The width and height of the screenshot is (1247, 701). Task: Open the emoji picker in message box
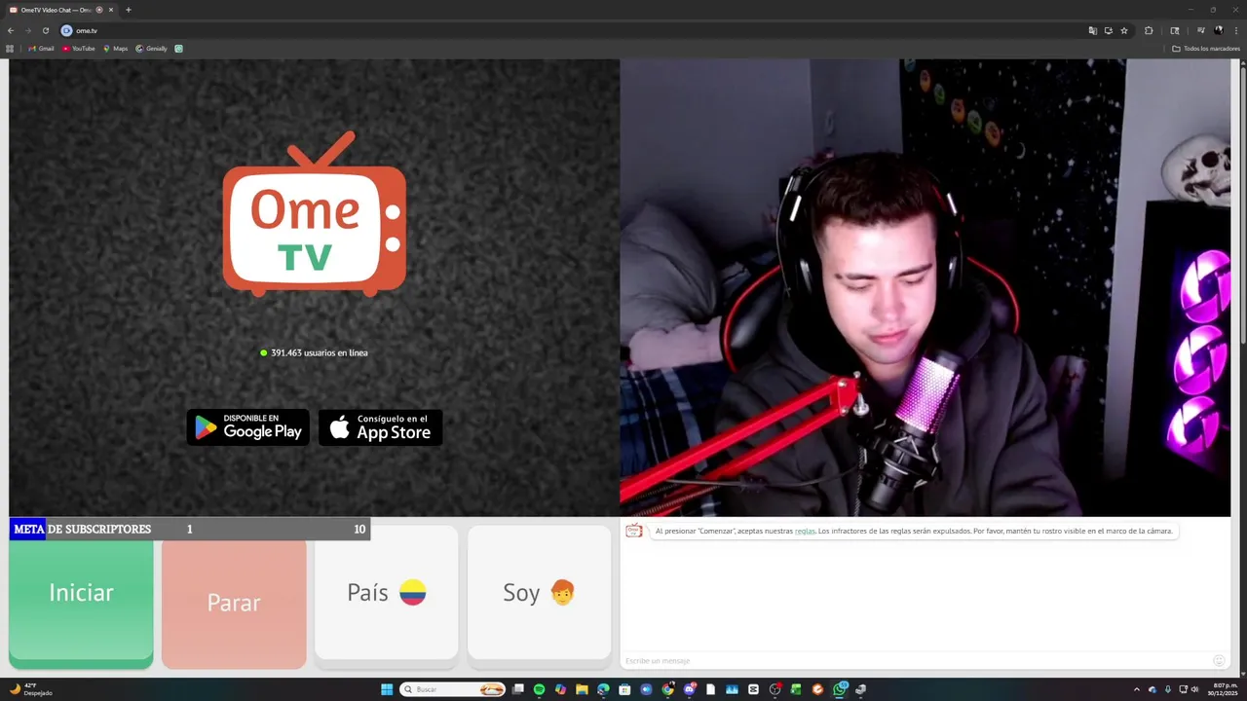click(x=1219, y=661)
